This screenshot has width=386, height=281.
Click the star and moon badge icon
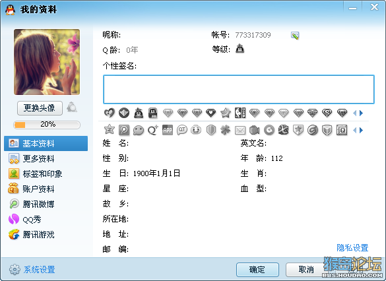[226, 113]
